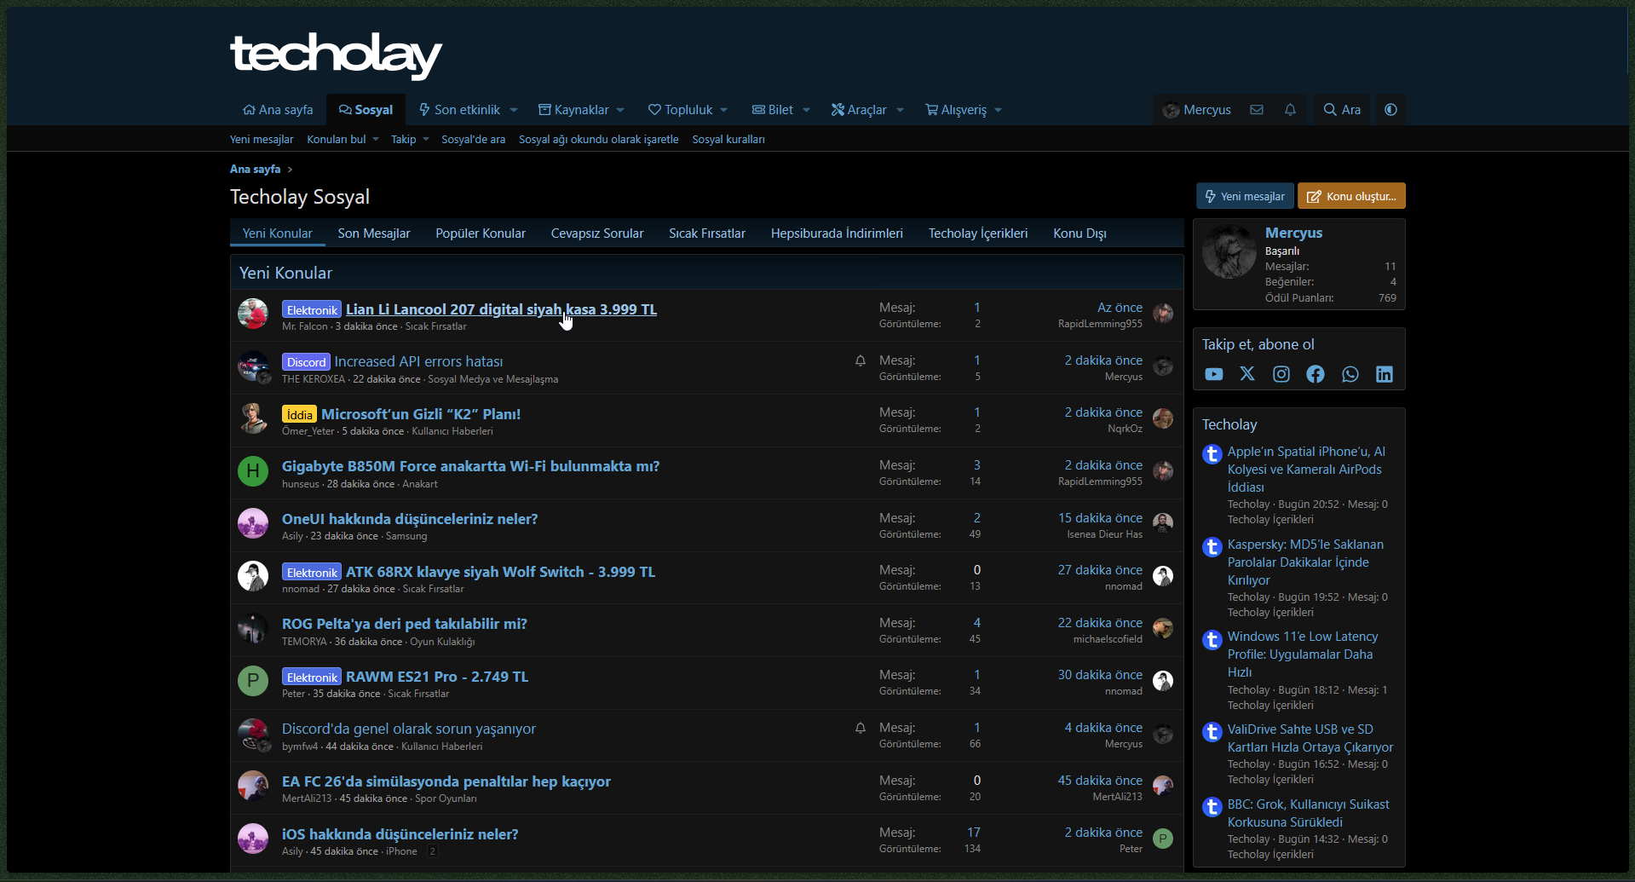
Task: Switch to the Techolay İçerikleri tab
Action: (978, 233)
